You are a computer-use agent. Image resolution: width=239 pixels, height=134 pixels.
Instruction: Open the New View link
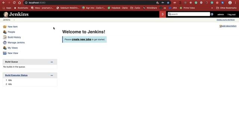(x=13, y=53)
